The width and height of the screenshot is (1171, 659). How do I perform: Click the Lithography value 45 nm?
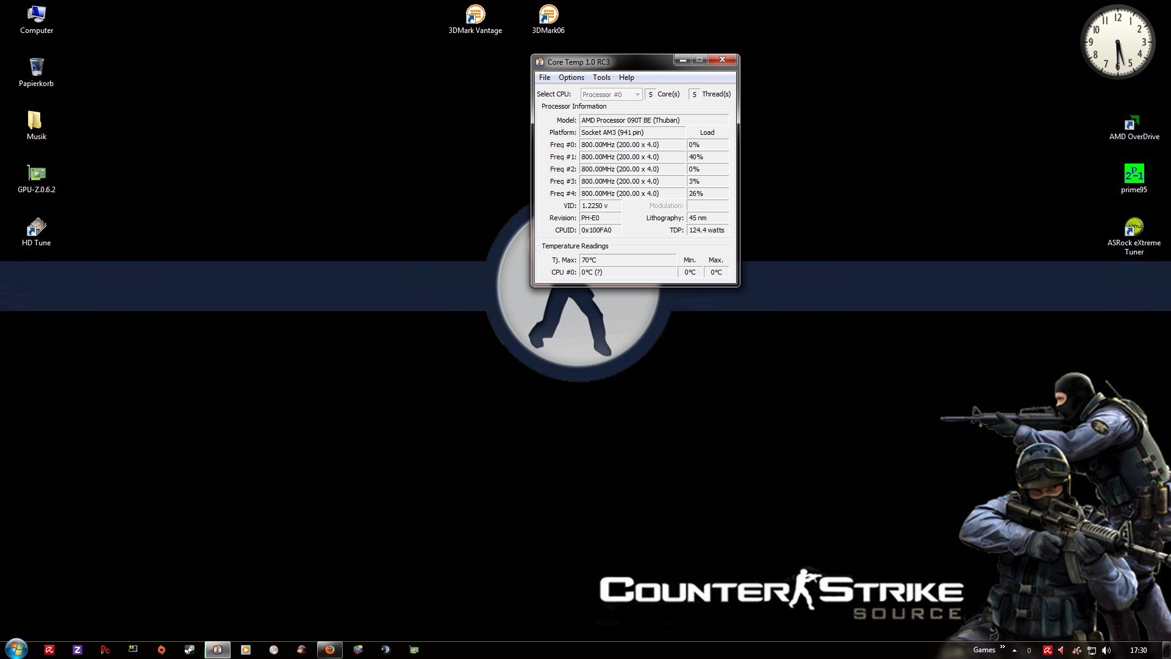click(x=707, y=218)
